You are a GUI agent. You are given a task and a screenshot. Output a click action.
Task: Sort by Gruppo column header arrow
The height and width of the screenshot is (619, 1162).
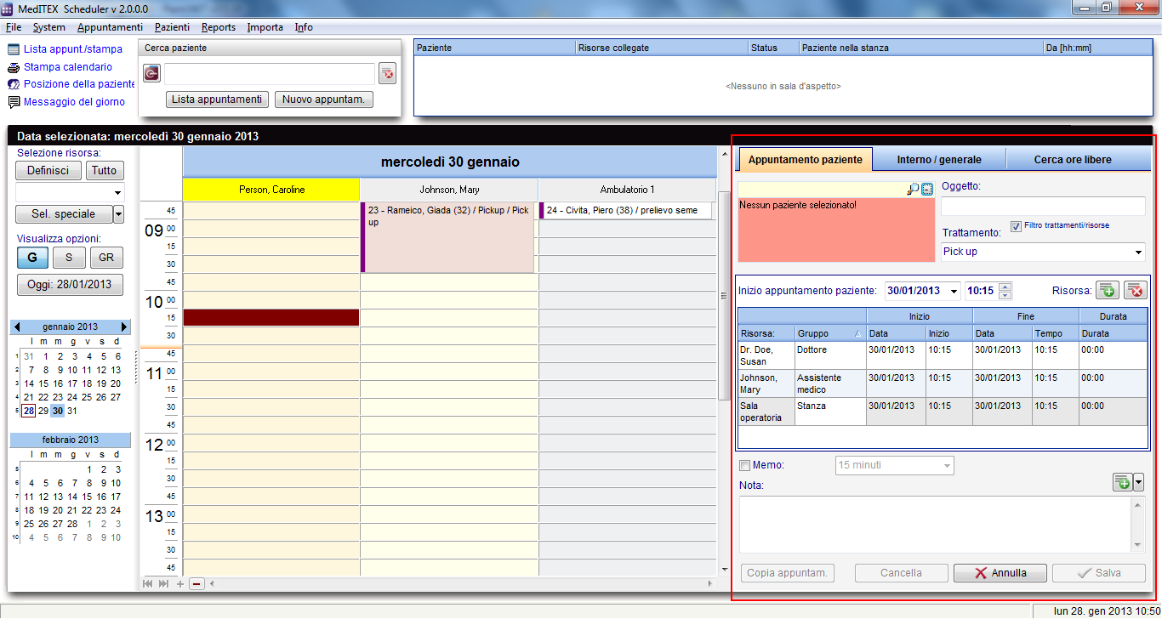tap(857, 333)
